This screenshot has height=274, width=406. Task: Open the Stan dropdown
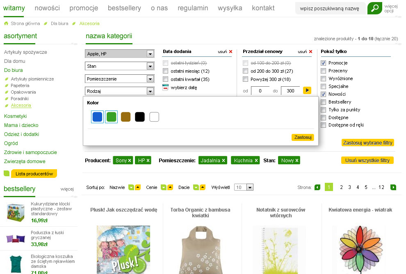150,66
